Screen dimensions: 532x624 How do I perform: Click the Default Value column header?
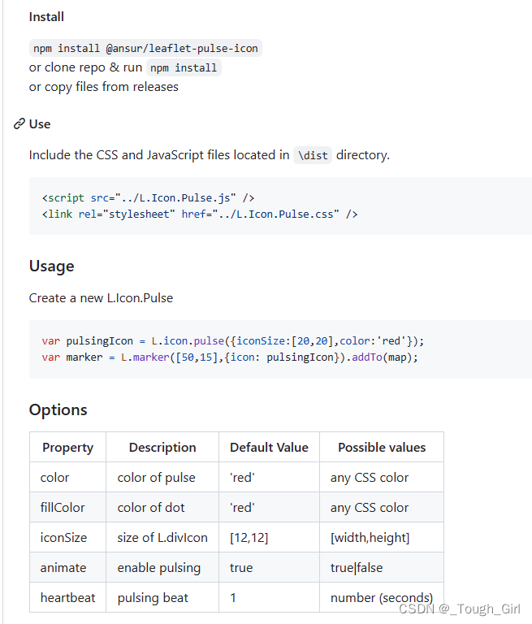click(x=269, y=447)
